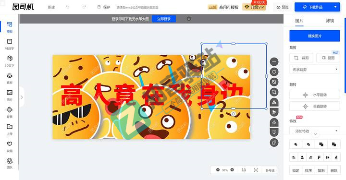Click the align right icon
The image size is (346, 180).
click(310, 157)
